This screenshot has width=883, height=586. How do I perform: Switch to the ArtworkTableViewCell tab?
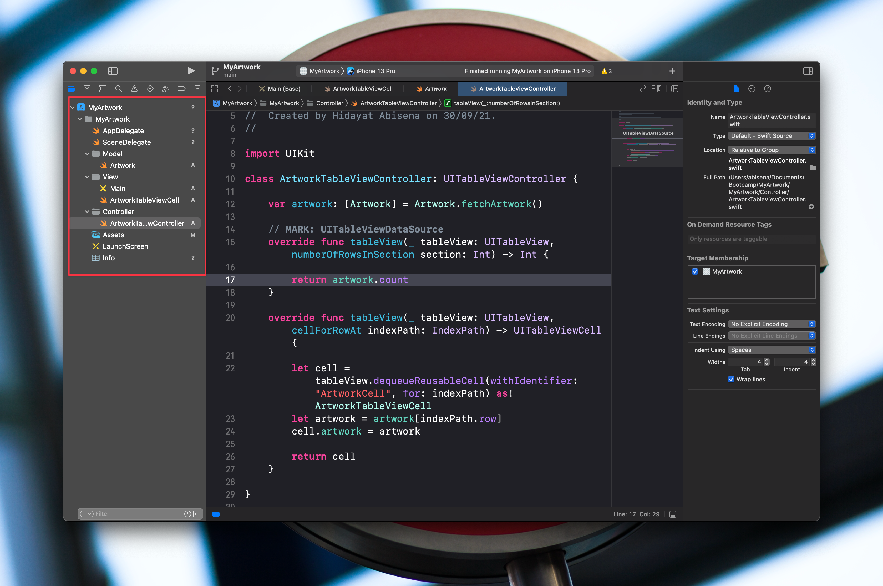(x=358, y=89)
